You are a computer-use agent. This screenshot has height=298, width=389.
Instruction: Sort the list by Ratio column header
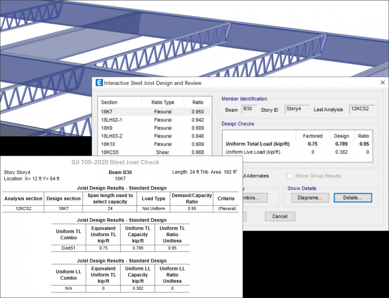[198, 102]
